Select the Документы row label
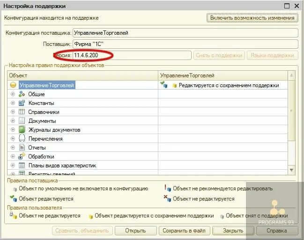 coord(42,121)
